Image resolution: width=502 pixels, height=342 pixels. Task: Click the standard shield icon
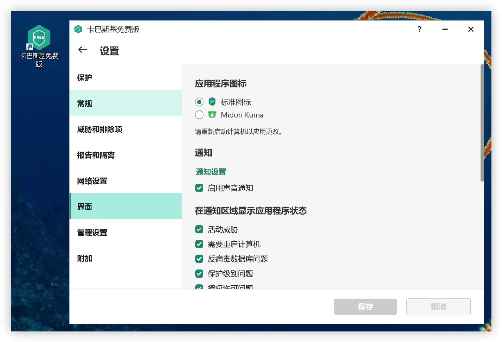[x=212, y=102]
